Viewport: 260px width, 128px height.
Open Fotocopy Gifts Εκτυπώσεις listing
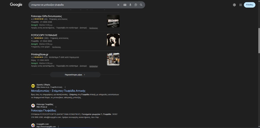(x=46, y=16)
